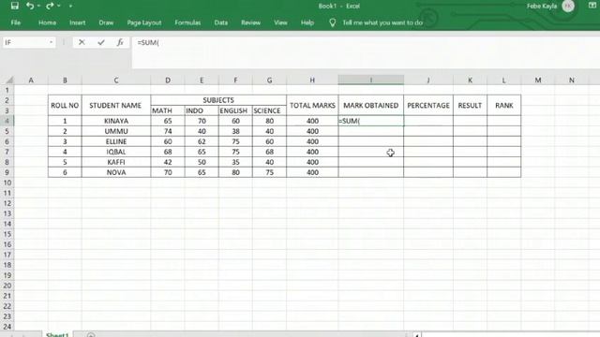Click the Select All corner triangle
Screen dimensions: 600x337
[x=8, y=80]
